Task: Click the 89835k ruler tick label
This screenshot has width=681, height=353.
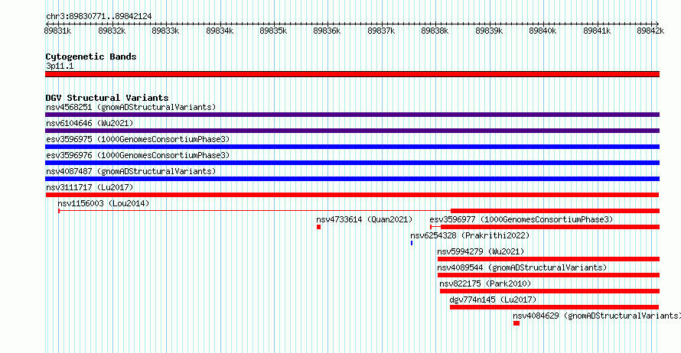Action: click(273, 31)
